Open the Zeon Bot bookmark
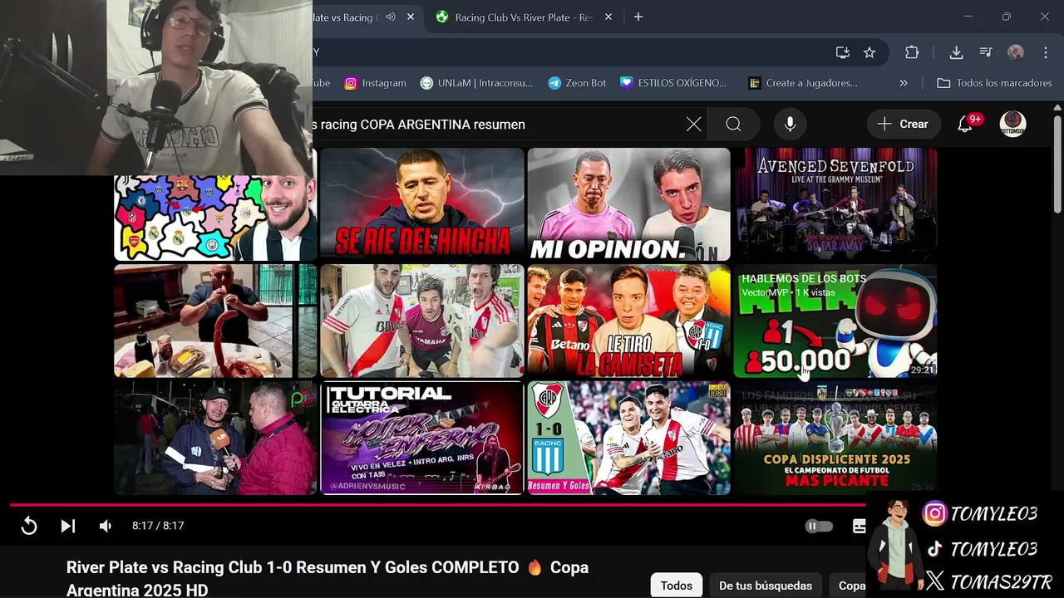The image size is (1064, 598). [x=578, y=83]
